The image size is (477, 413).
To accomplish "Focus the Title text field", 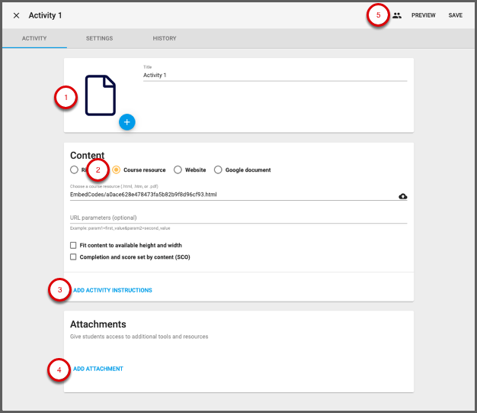I will [x=274, y=76].
